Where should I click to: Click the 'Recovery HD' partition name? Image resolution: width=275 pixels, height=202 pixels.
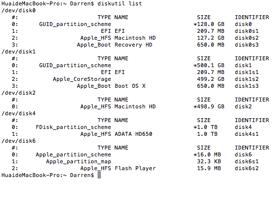tap(133, 45)
